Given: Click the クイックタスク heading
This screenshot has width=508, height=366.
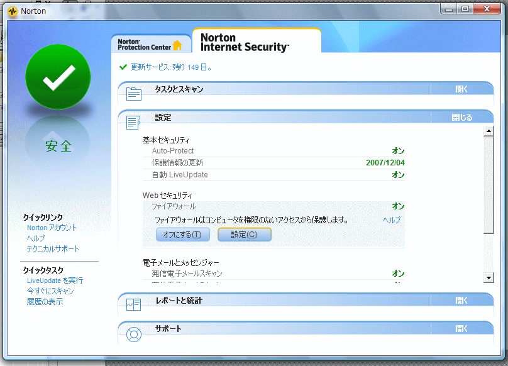Looking at the screenshot, I should point(43,270).
